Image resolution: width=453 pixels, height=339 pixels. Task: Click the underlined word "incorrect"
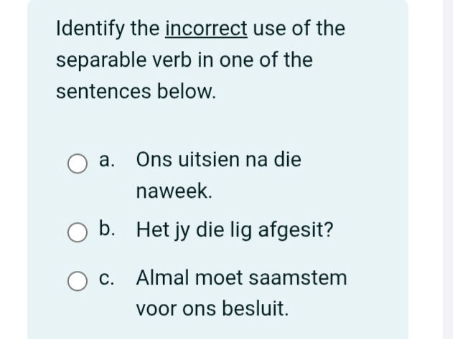click(206, 29)
